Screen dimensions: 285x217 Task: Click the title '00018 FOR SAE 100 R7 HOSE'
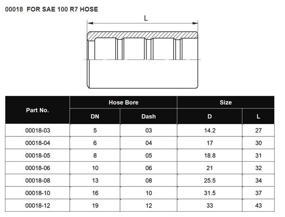[x=51, y=9]
